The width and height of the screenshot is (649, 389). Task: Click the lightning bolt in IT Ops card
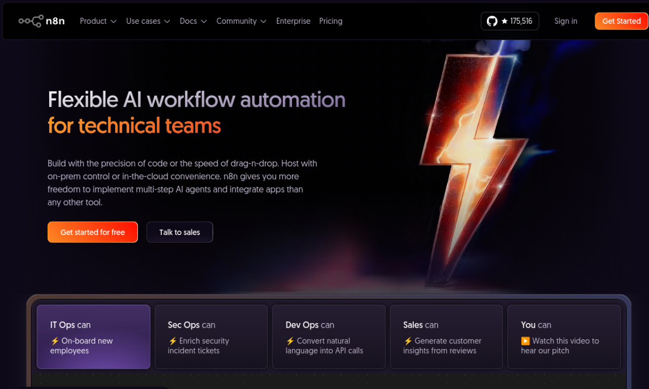point(55,341)
